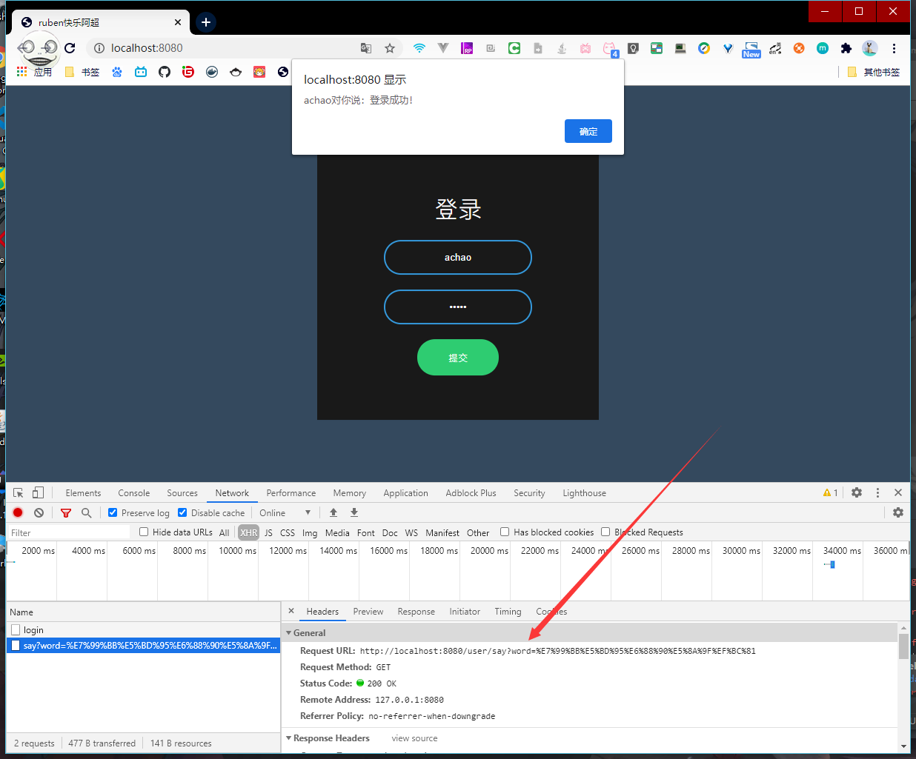Image resolution: width=916 pixels, height=759 pixels.
Task: Open network search magnifier icon
Action: [x=87, y=512]
